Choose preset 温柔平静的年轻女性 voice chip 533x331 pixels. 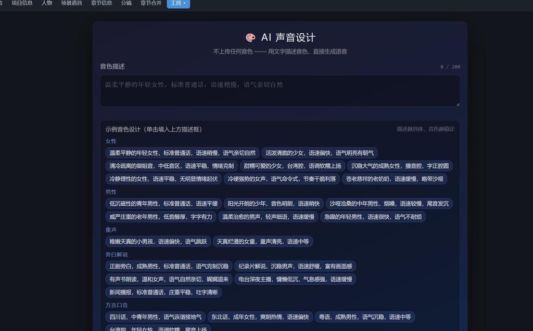(x=182, y=153)
